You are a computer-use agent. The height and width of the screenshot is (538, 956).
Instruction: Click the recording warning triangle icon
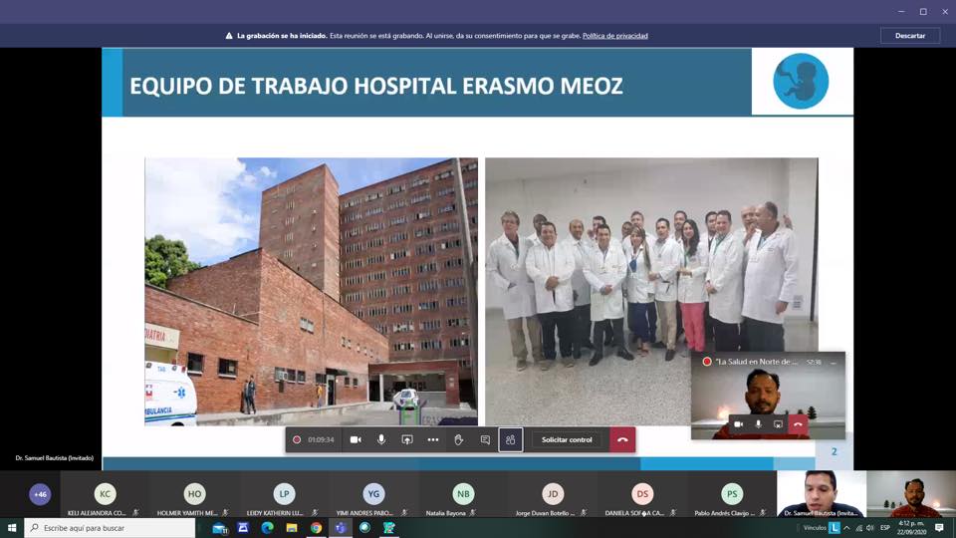pyautogui.click(x=229, y=36)
